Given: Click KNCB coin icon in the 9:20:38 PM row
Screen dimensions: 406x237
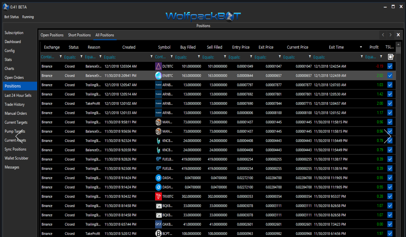Looking at the screenshot, I should pos(158,150).
